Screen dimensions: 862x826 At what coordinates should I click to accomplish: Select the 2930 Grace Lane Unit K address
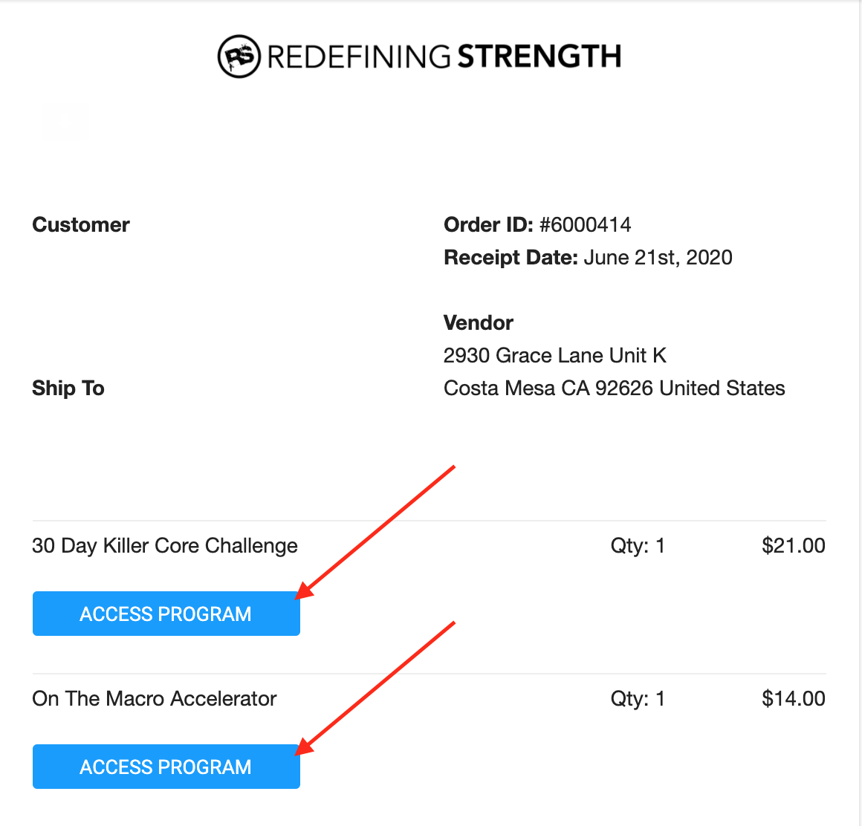coord(554,356)
